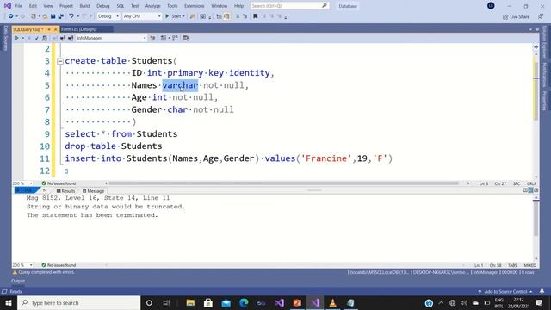Click the New Project icon

coord(34,16)
